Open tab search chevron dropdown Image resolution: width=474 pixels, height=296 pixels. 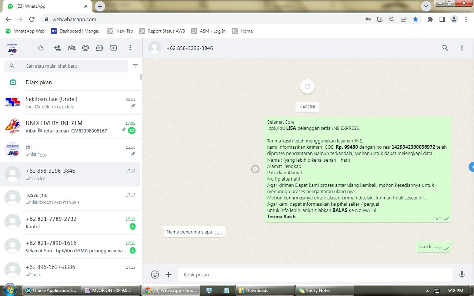tap(426, 6)
